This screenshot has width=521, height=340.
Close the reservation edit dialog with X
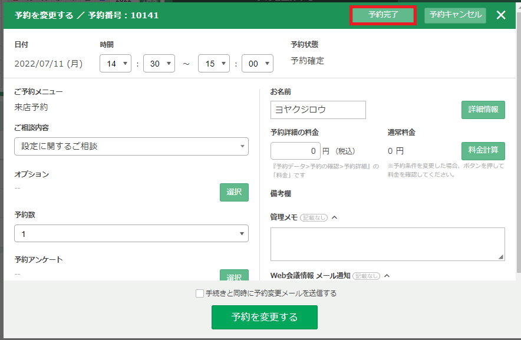tap(501, 15)
